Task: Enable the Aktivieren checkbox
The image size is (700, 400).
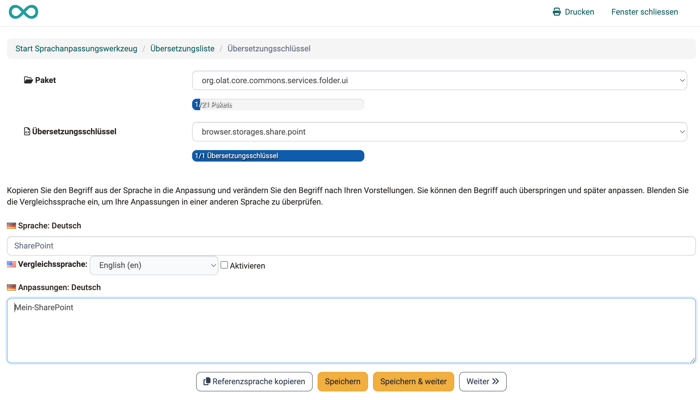Action: (x=224, y=265)
